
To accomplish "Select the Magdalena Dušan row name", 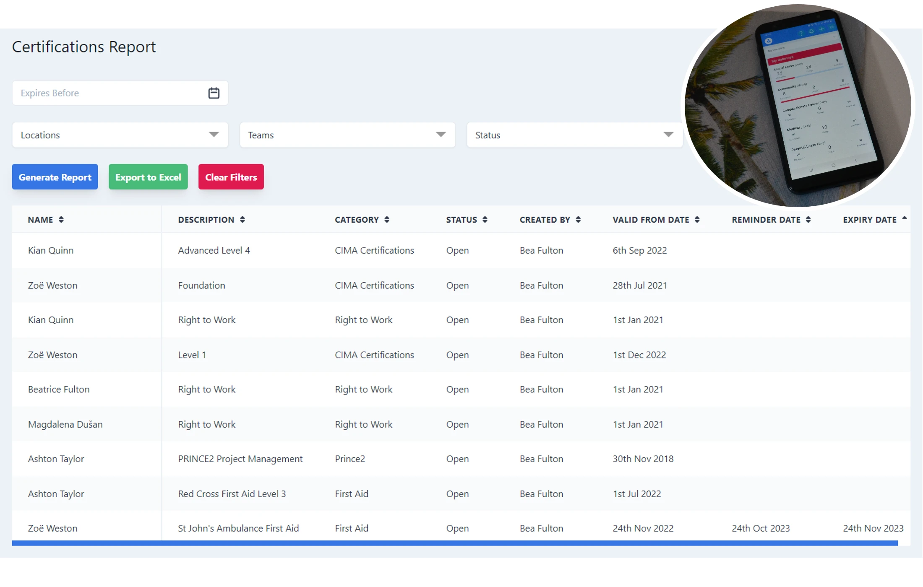I will (65, 424).
